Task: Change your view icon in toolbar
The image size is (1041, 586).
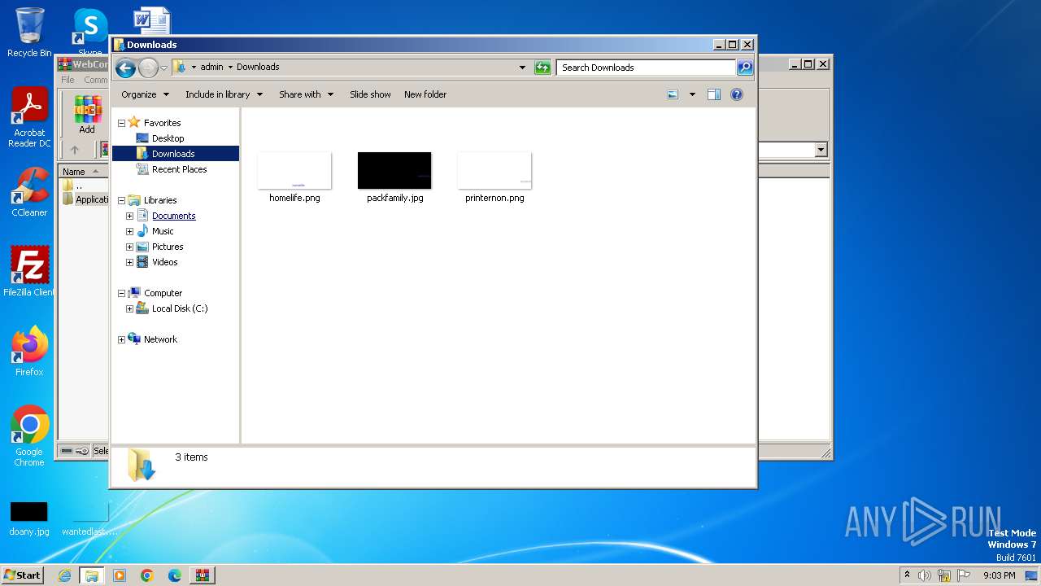Action: point(673,94)
